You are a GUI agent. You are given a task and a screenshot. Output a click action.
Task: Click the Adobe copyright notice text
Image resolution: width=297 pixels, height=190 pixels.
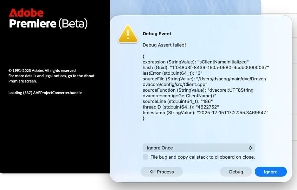point(51,76)
